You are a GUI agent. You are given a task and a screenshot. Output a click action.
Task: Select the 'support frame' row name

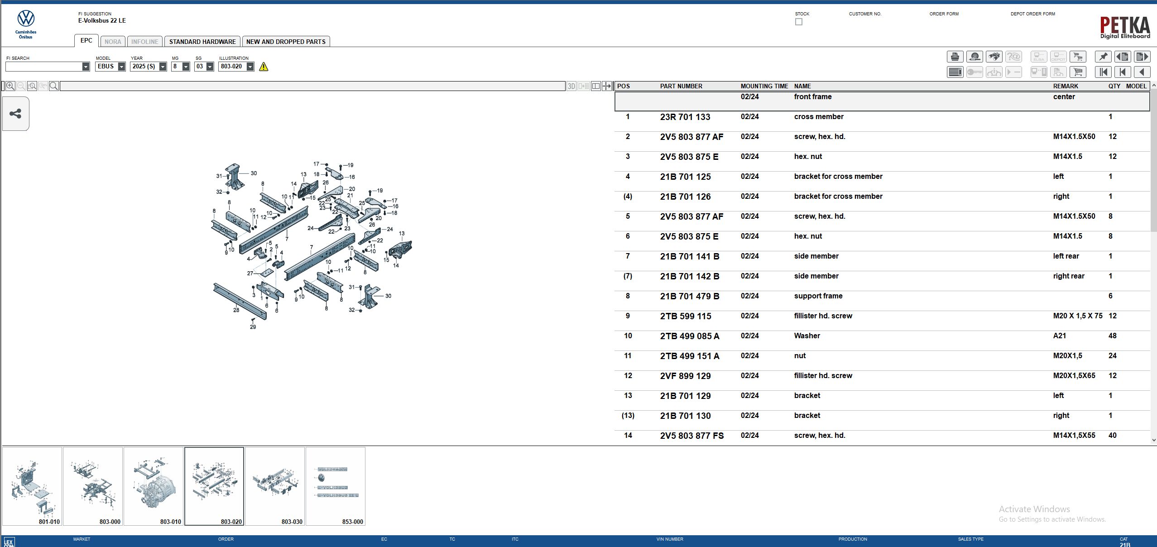point(818,296)
